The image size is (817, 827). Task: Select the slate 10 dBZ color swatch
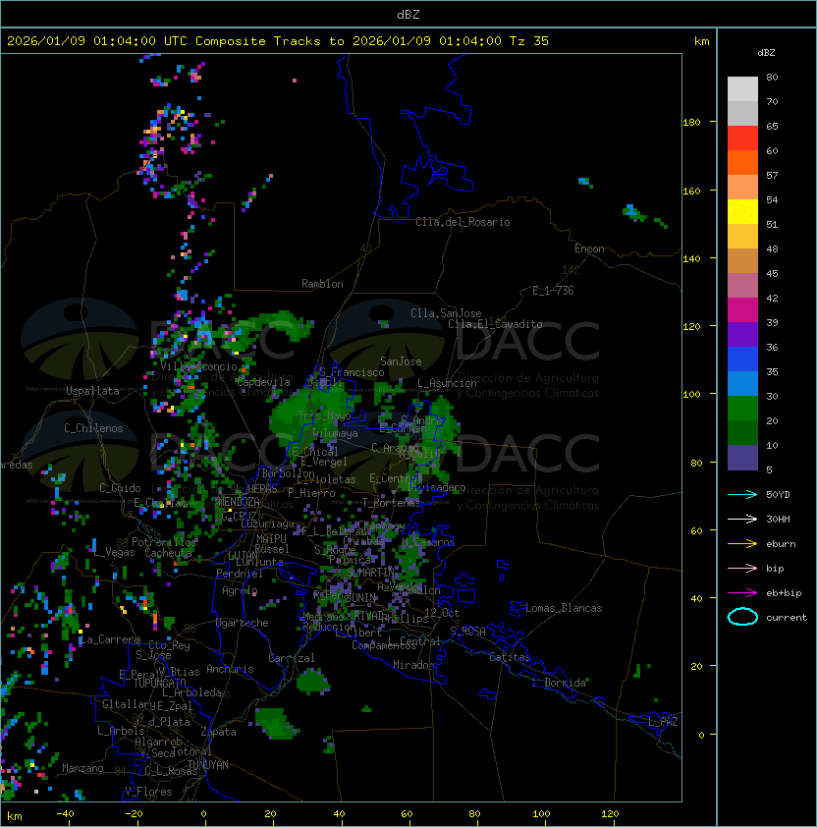[x=742, y=458]
